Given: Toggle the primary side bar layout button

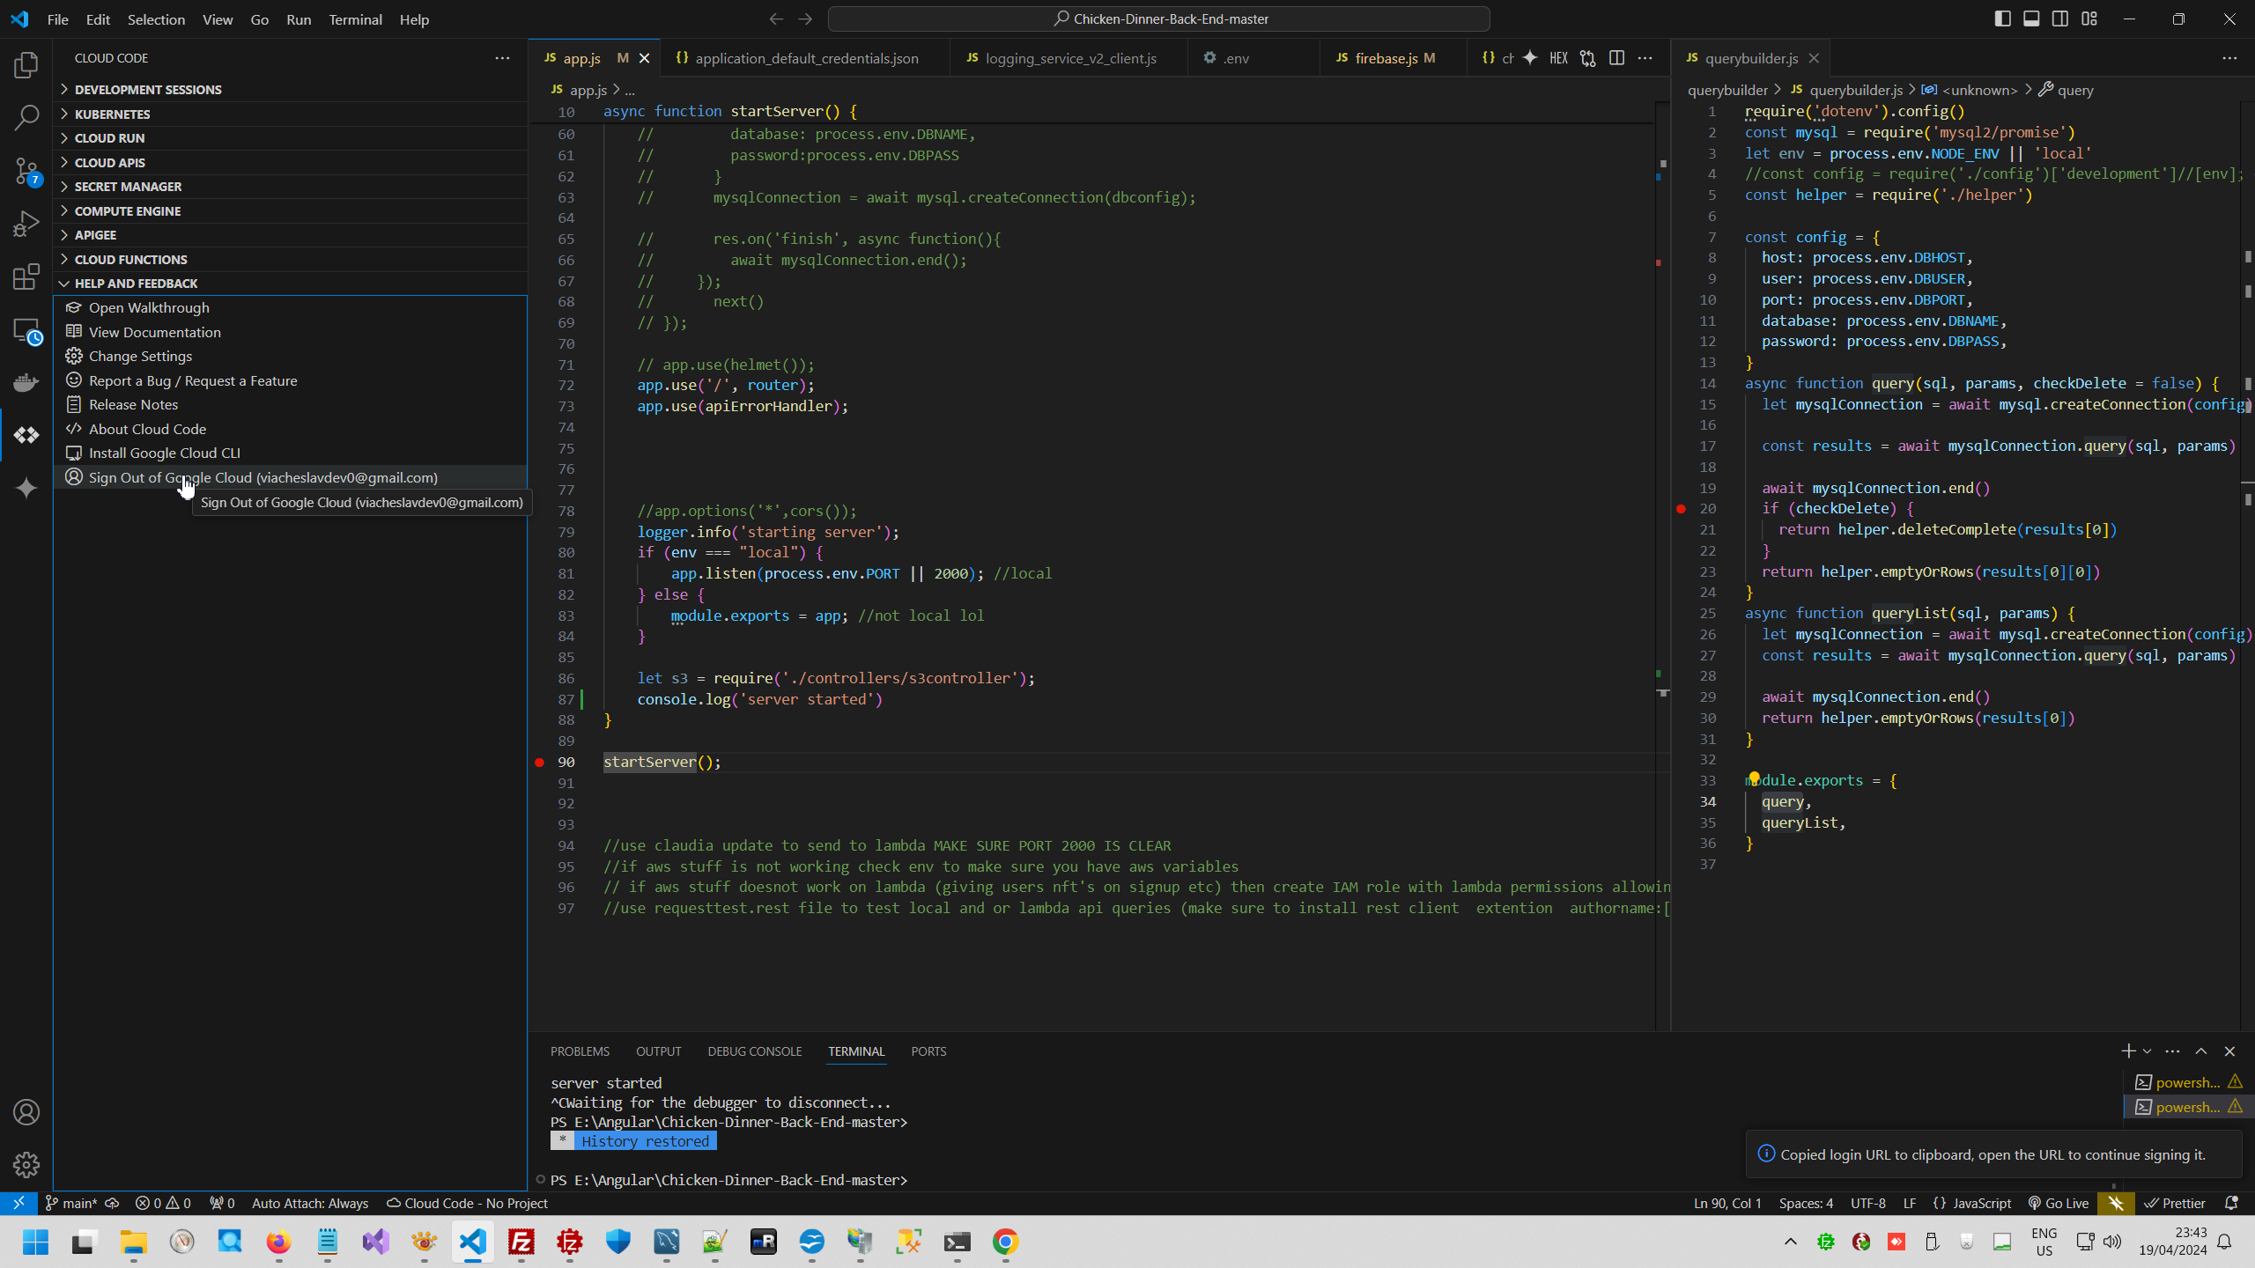Looking at the screenshot, I should pos(2002,18).
